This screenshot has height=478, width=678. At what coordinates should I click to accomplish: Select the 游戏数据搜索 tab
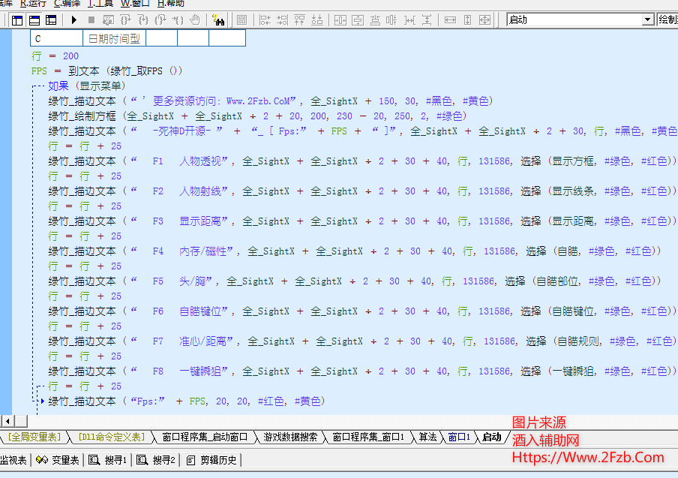coord(290,437)
